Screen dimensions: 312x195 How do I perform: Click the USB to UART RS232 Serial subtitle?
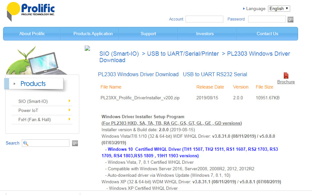point(215,74)
